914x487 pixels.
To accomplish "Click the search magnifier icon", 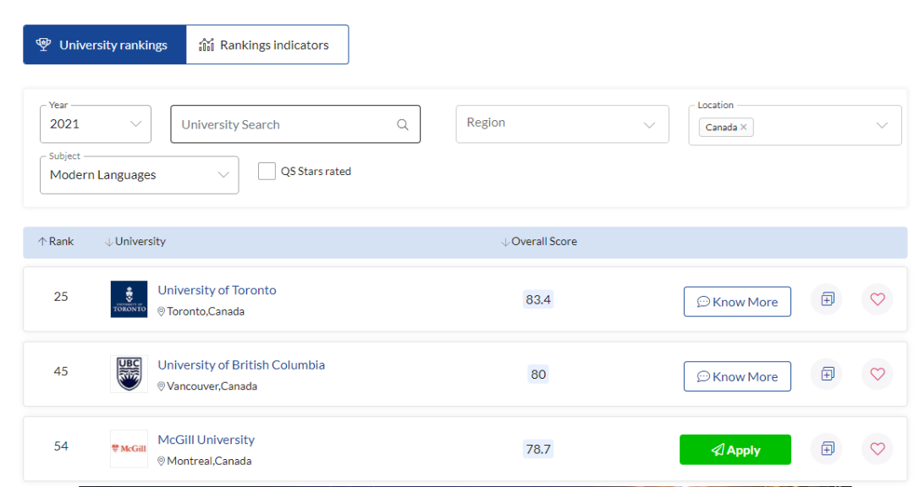I will coord(403,124).
